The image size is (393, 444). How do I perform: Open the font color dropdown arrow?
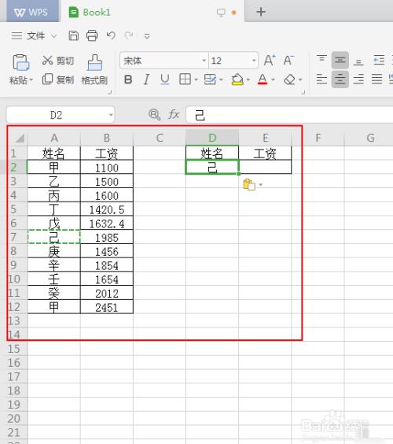(x=273, y=80)
